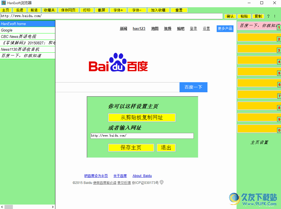
Task: Print the page with 打印
Action: (87, 10)
